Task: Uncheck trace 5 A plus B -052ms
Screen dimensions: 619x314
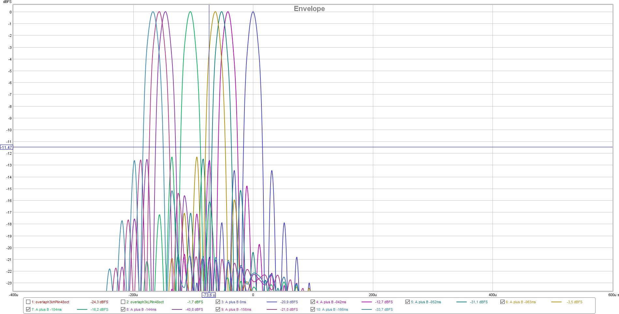Action: (408, 302)
